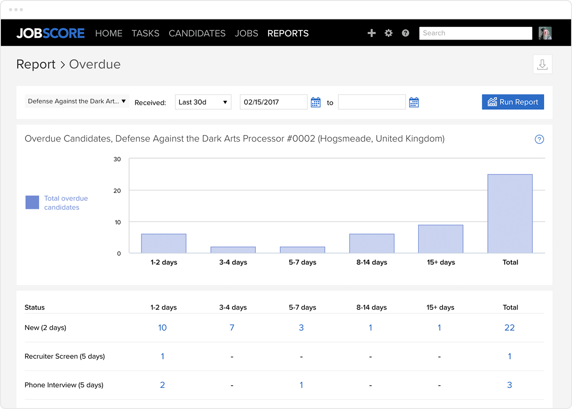The height and width of the screenshot is (409, 572).
Task: Click the Search field in header
Action: pos(475,33)
